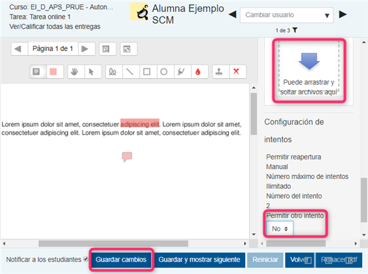This screenshot has height=274, width=368.
Task: Click the student's avatar picture
Action: point(140,12)
